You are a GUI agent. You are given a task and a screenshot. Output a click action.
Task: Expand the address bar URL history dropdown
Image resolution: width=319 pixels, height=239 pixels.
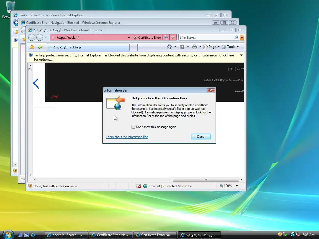tap(128, 37)
